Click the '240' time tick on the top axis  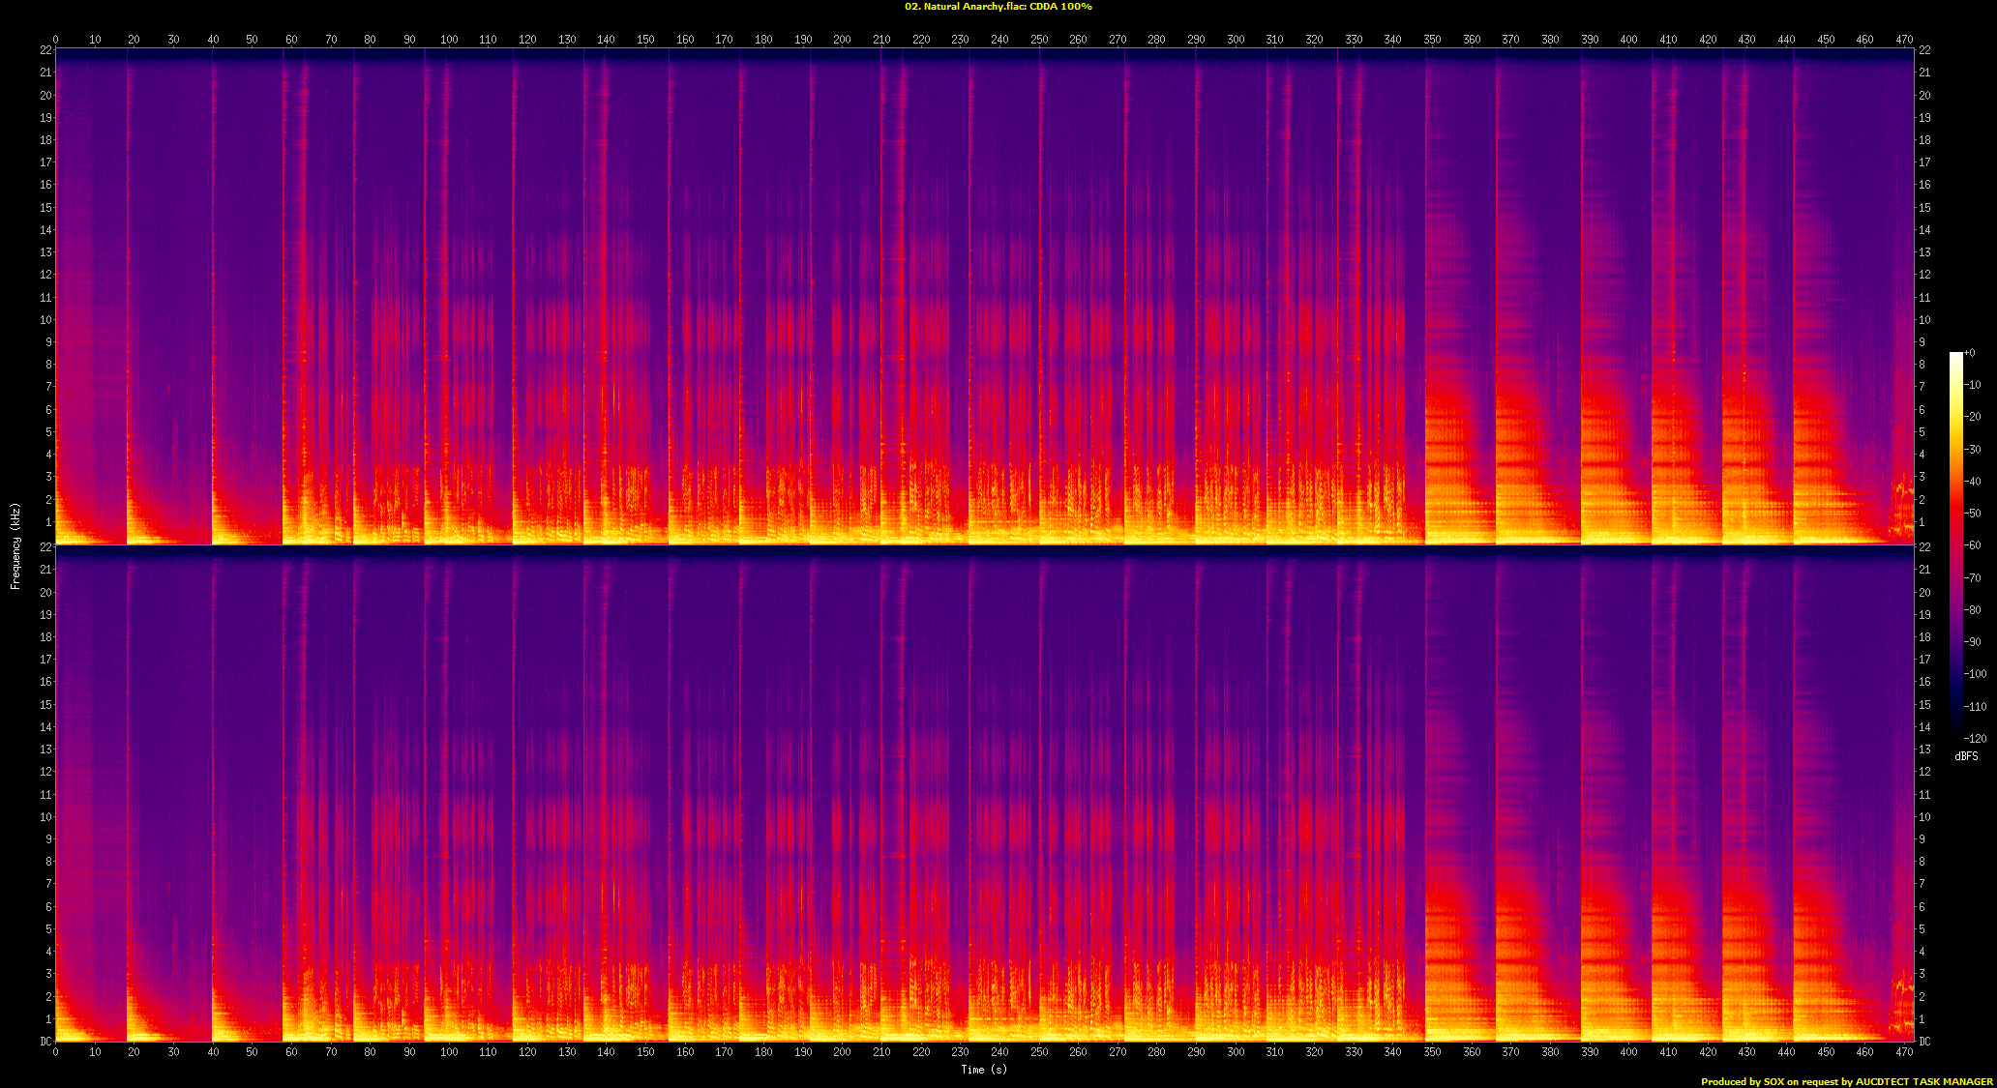pyautogui.click(x=999, y=40)
